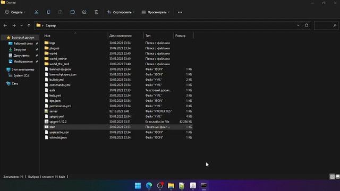Click the Copy icon in toolbar
This screenshot has height=191, width=340.
click(48, 12)
